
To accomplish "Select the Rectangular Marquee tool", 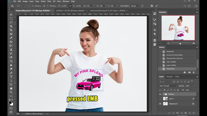I will coord(11,18).
